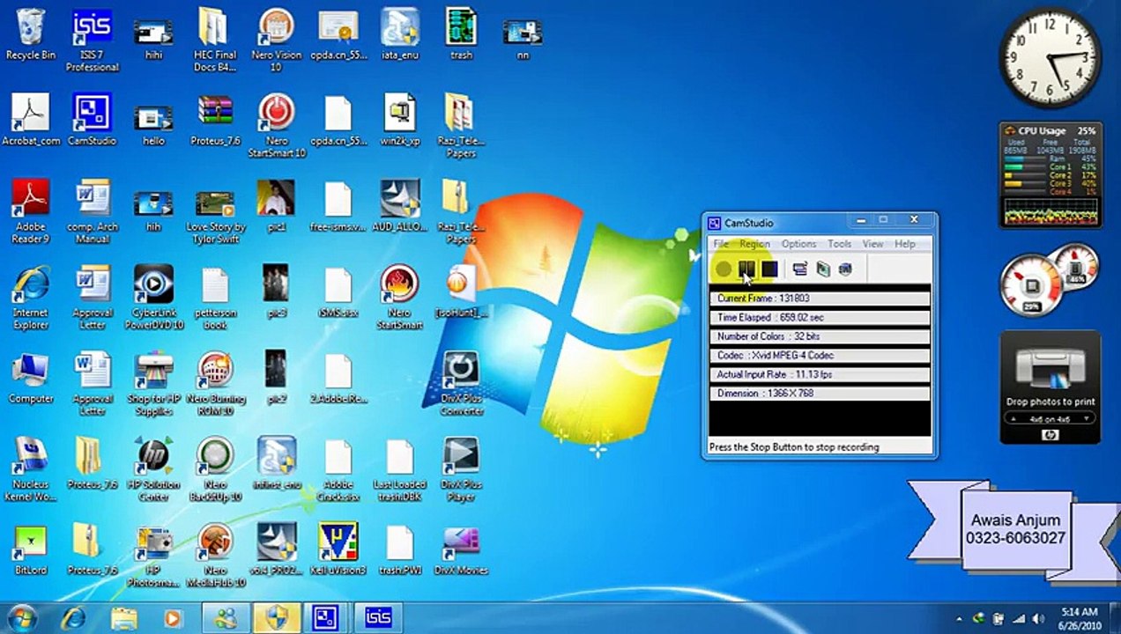
Task: Open the Region menu in CamStudio
Action: click(x=754, y=244)
